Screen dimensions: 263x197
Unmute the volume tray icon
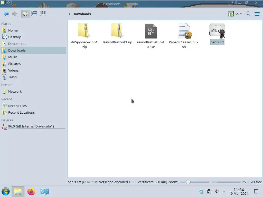pyautogui.click(x=217, y=191)
